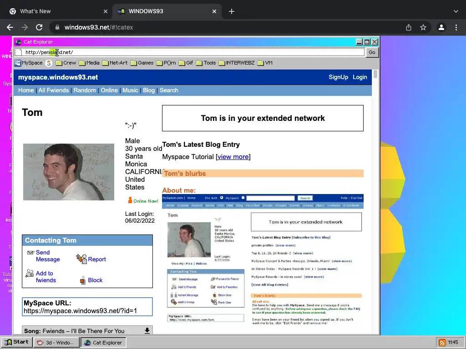Switch to 3d - Windo... taskbar window

tap(56, 343)
